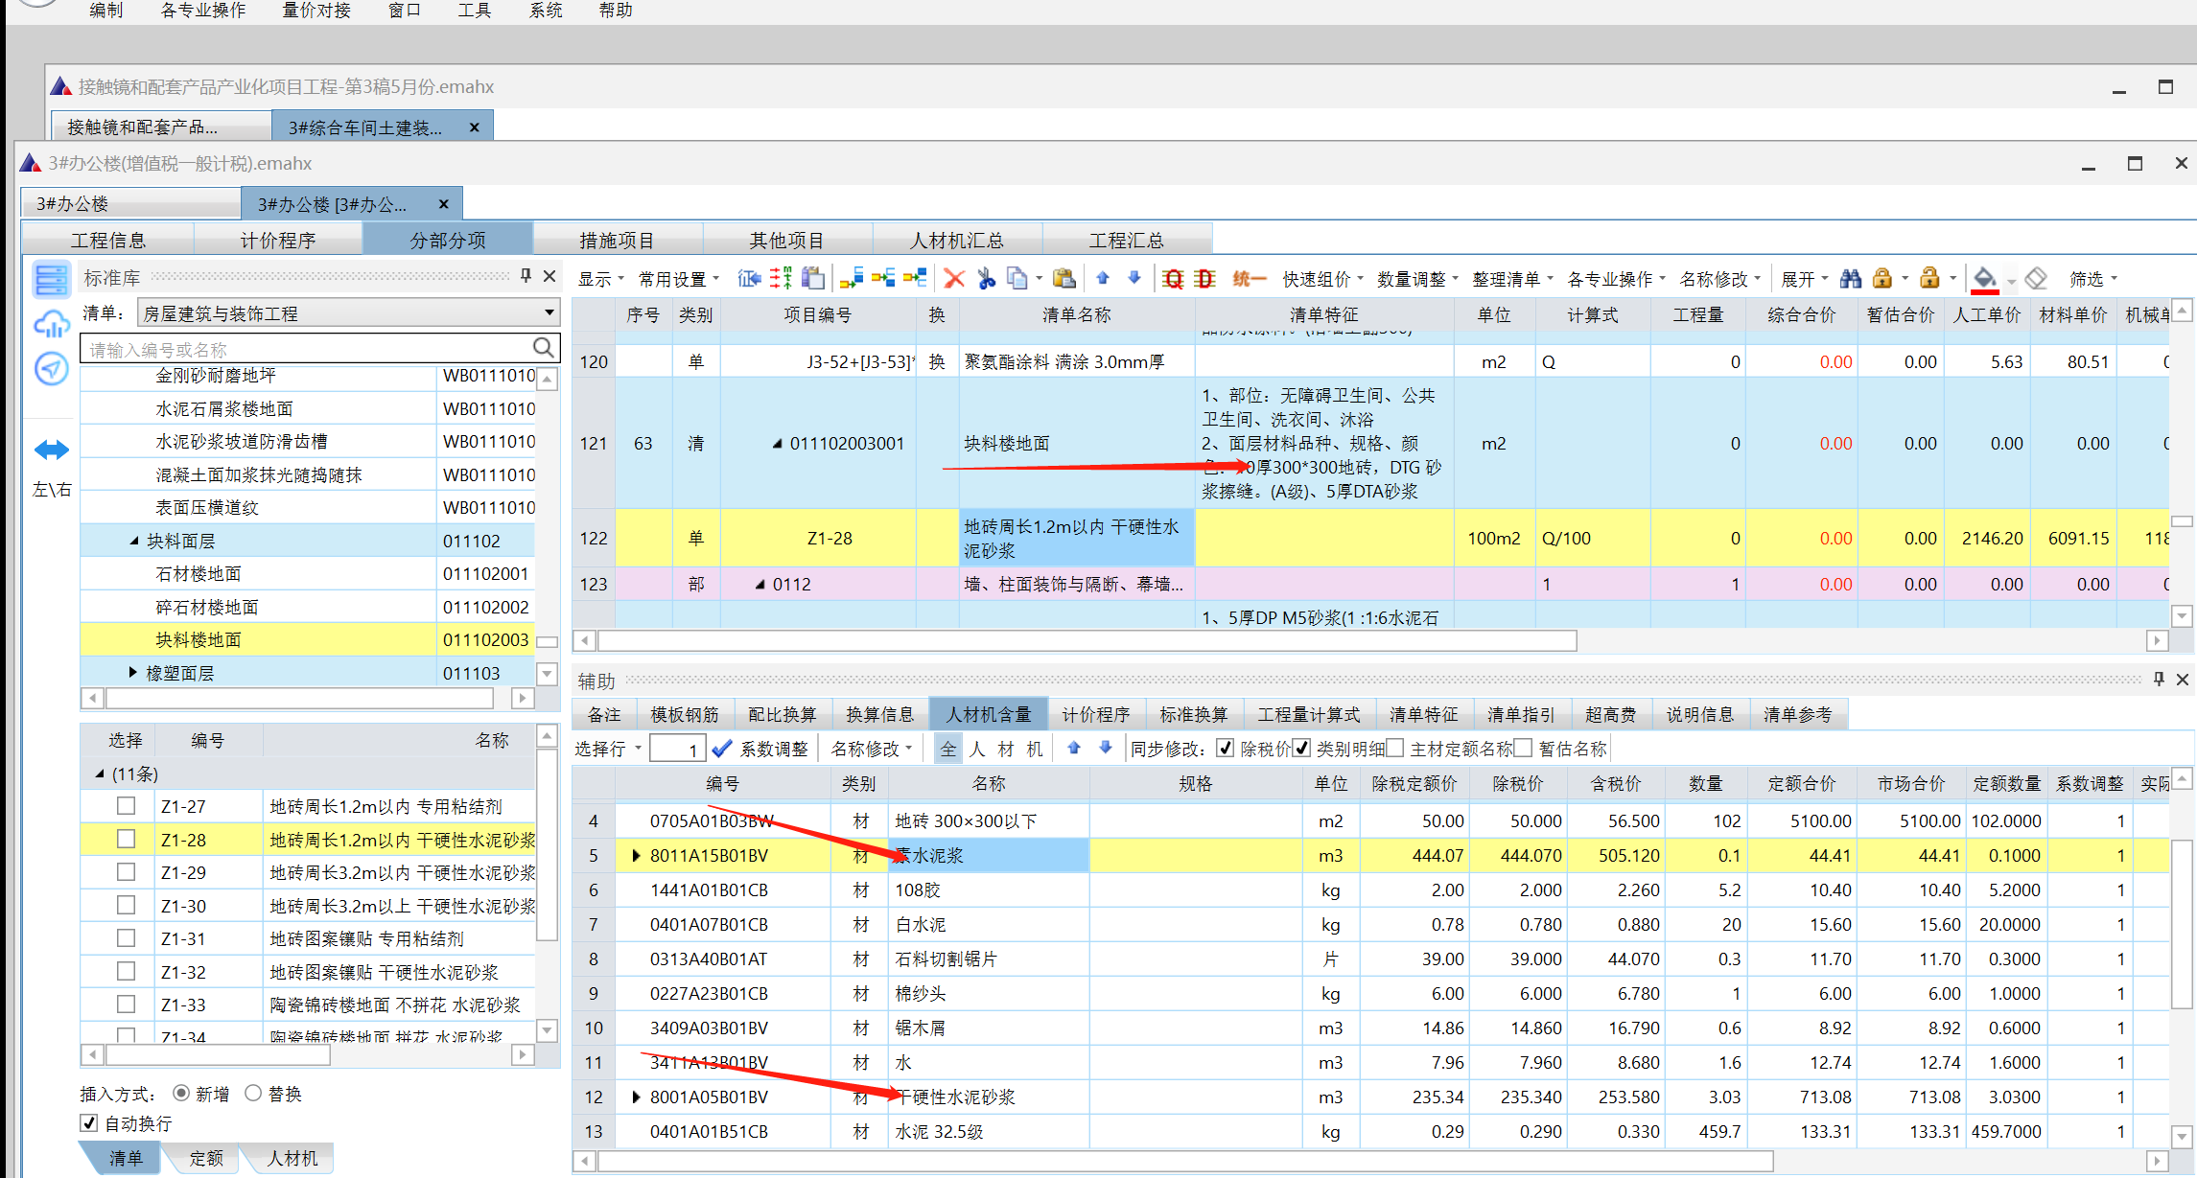Click the red Q list icon

[1173, 279]
